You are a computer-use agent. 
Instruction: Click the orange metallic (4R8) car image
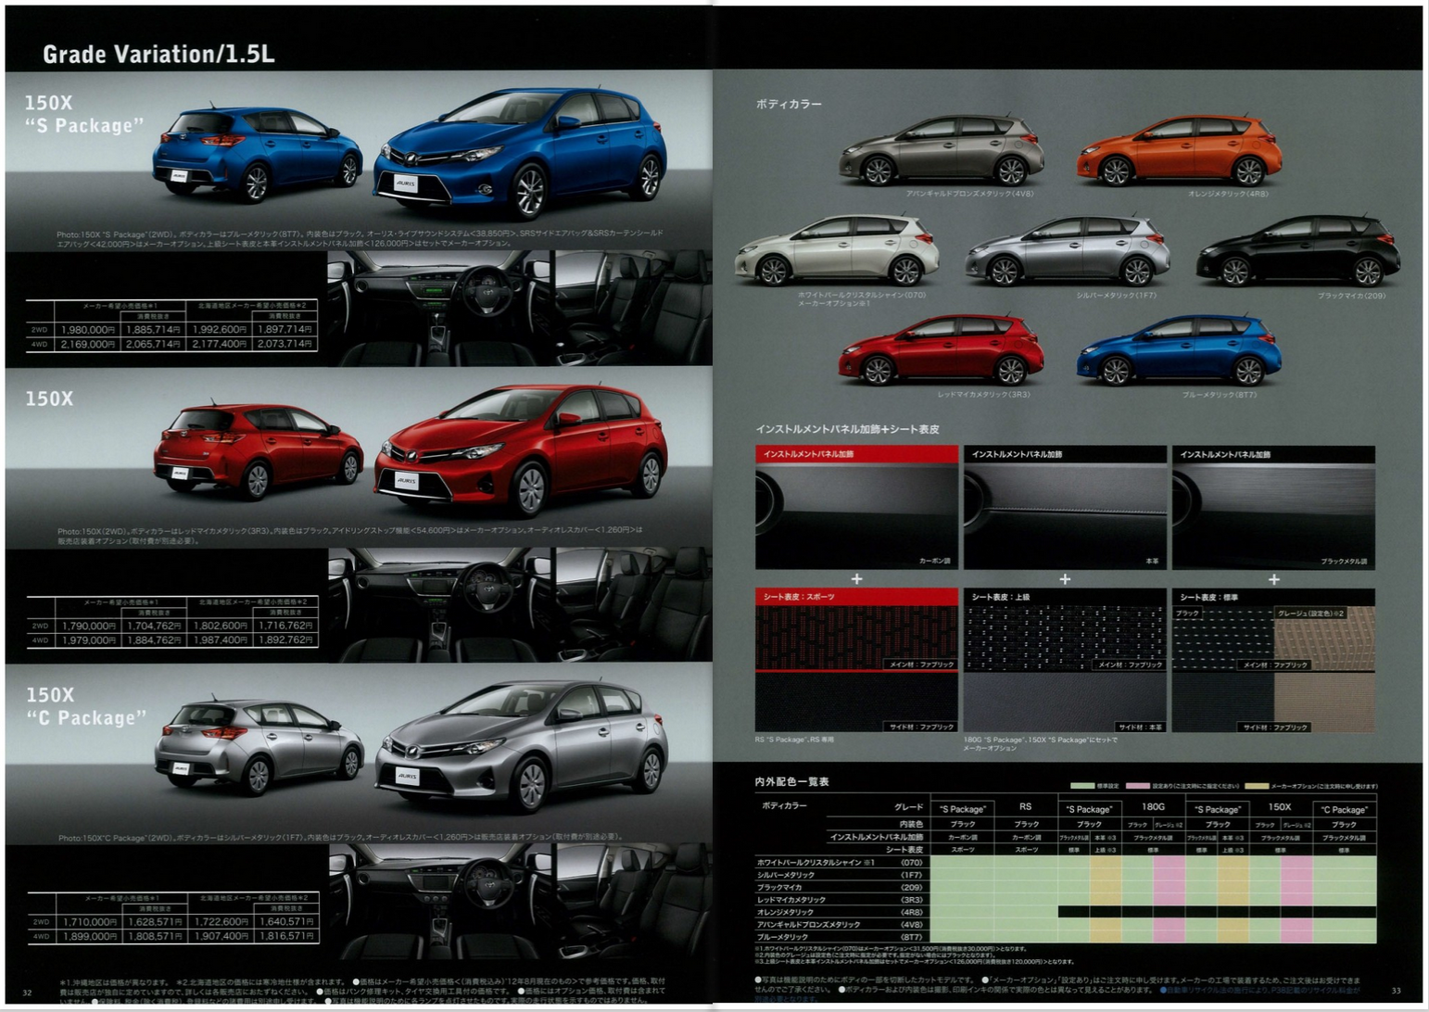point(1179,150)
